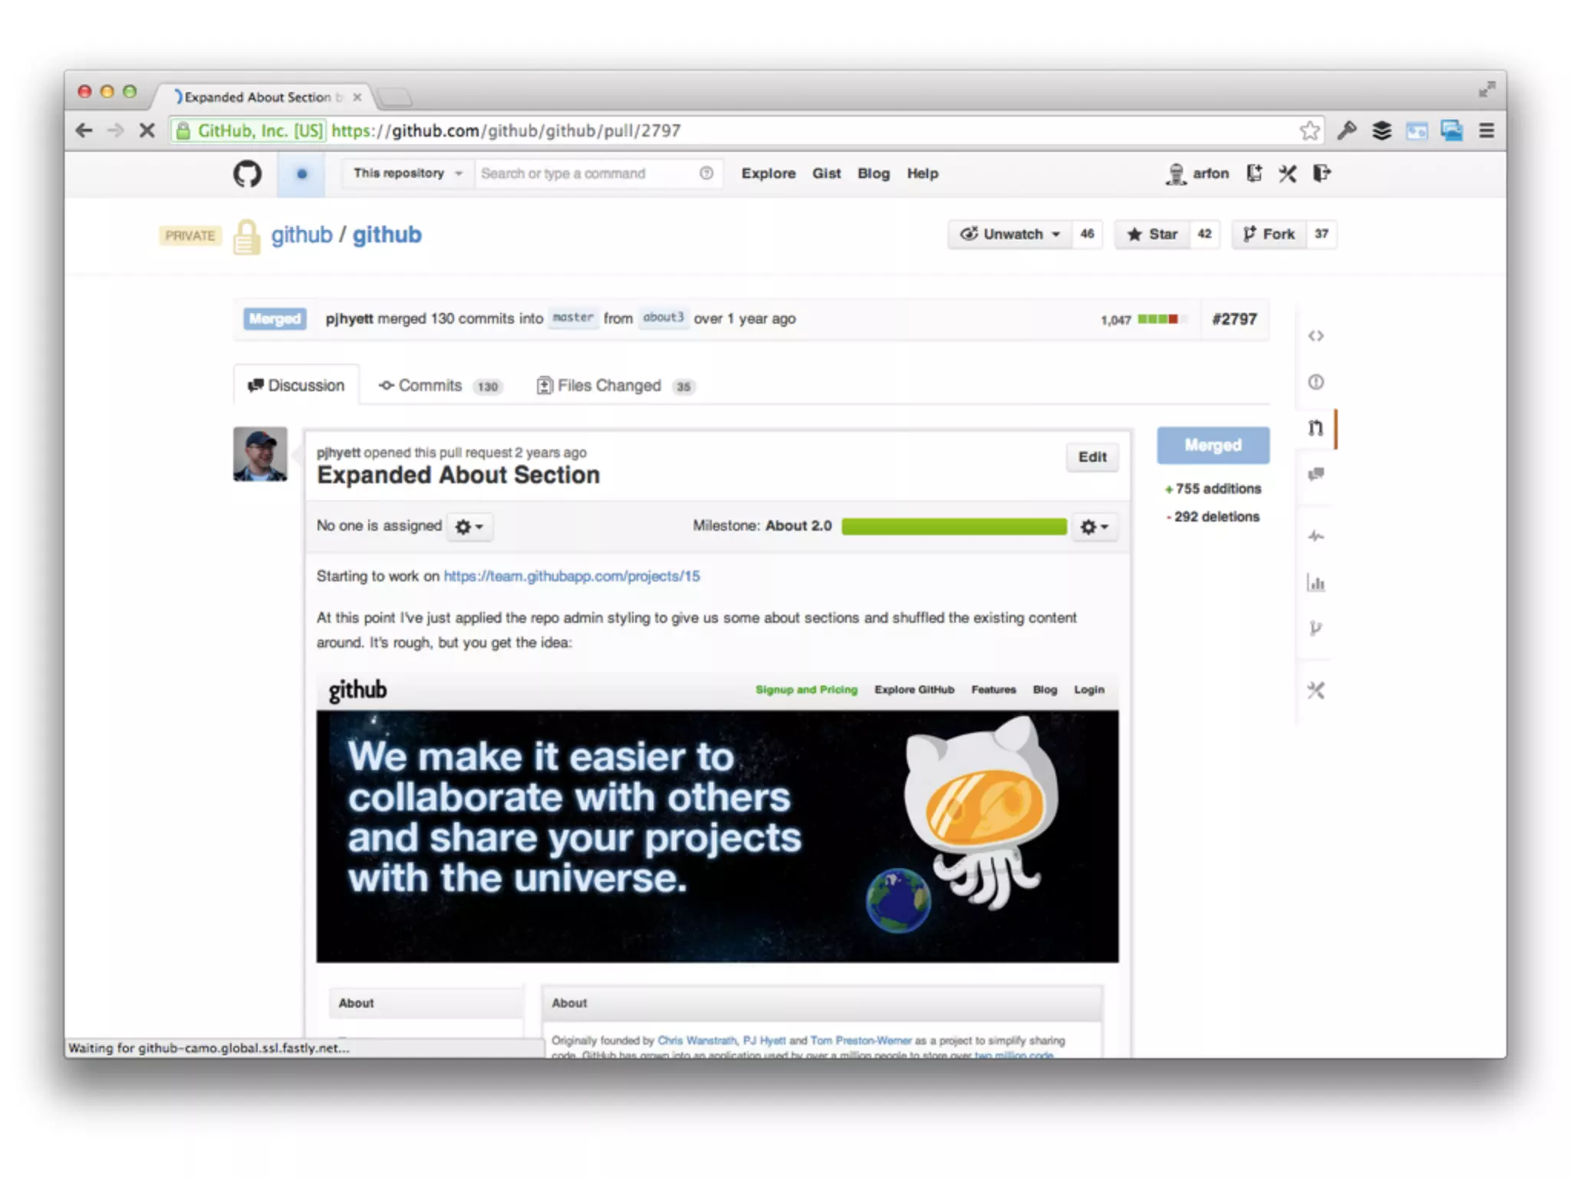Click the Unwatch button
1571x1178 pixels.
tap(1009, 234)
